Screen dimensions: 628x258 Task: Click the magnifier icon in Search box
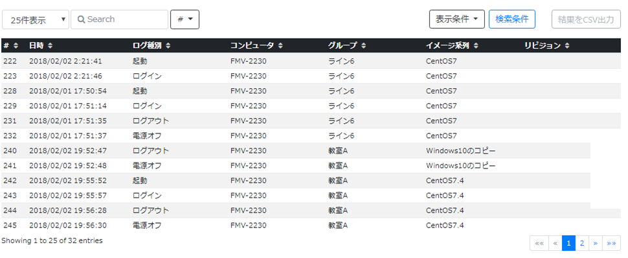coord(81,19)
